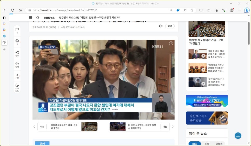View site information lock icon

(x=29, y=10)
